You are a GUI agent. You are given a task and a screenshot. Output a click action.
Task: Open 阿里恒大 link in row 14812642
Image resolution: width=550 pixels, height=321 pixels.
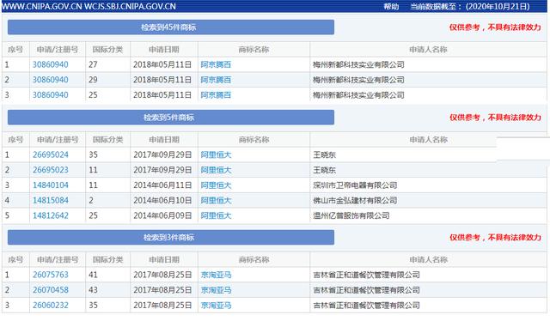216,215
